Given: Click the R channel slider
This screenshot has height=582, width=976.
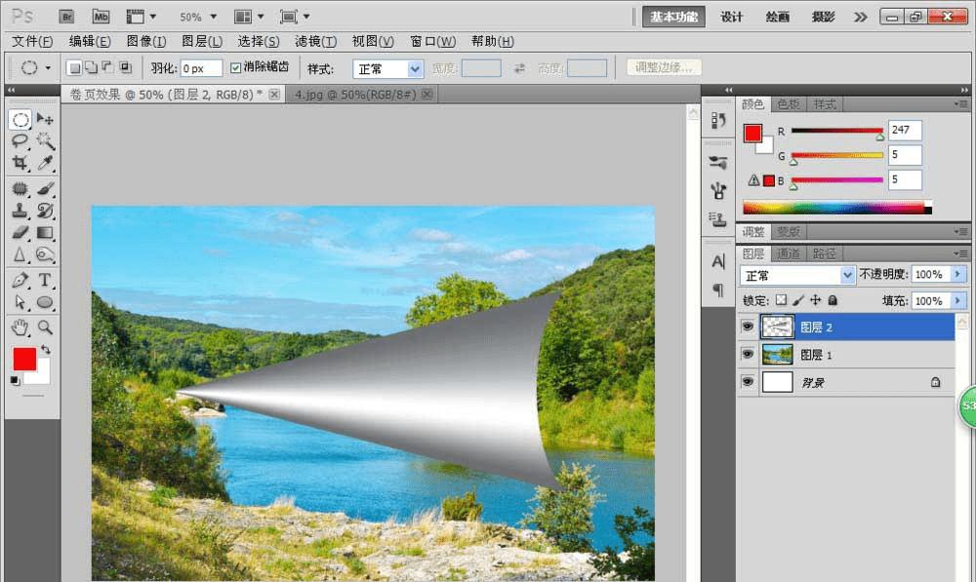Looking at the screenshot, I should [x=837, y=131].
